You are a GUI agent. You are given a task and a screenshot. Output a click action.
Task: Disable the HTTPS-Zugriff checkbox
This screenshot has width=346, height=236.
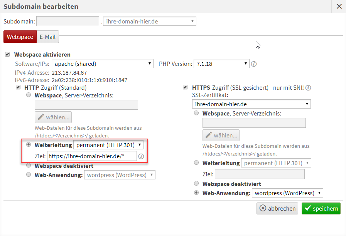[185, 88]
